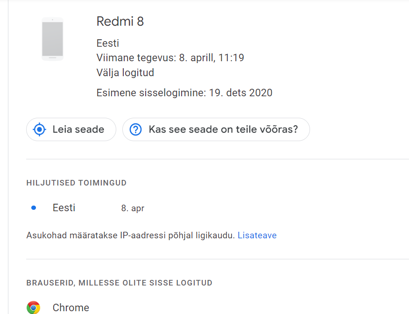Click the Esimene sisselogimine date line

pos(184,93)
